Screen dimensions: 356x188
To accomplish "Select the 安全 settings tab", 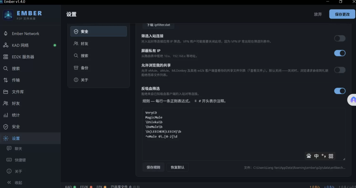I will (98, 31).
